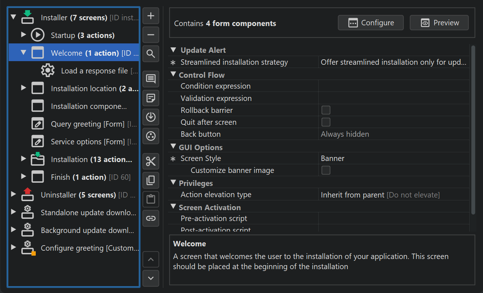Click the move down chevron button
483x293 pixels.
click(x=151, y=278)
